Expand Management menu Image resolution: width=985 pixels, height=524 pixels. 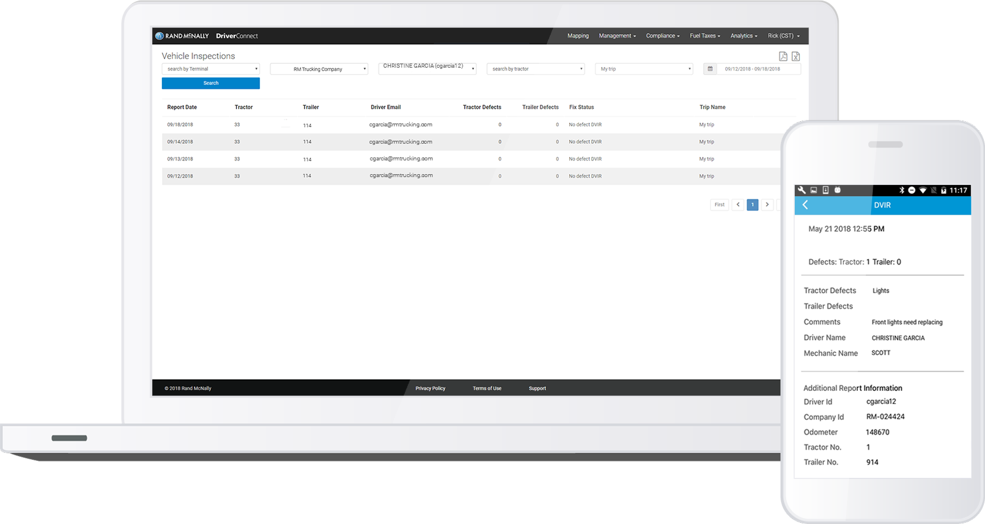(617, 36)
